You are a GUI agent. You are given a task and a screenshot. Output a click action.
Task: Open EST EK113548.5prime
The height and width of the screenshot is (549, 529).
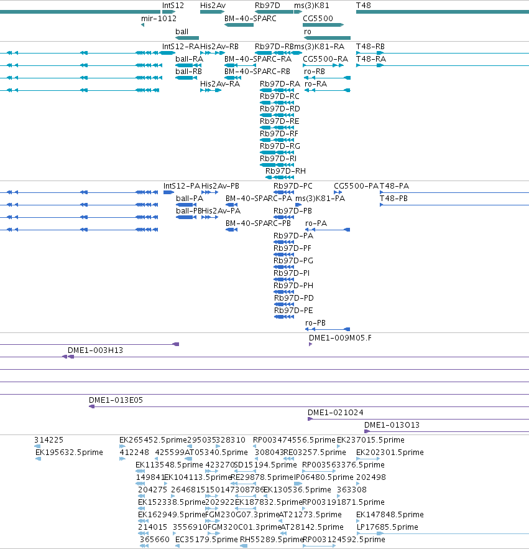pyautogui.click(x=169, y=465)
